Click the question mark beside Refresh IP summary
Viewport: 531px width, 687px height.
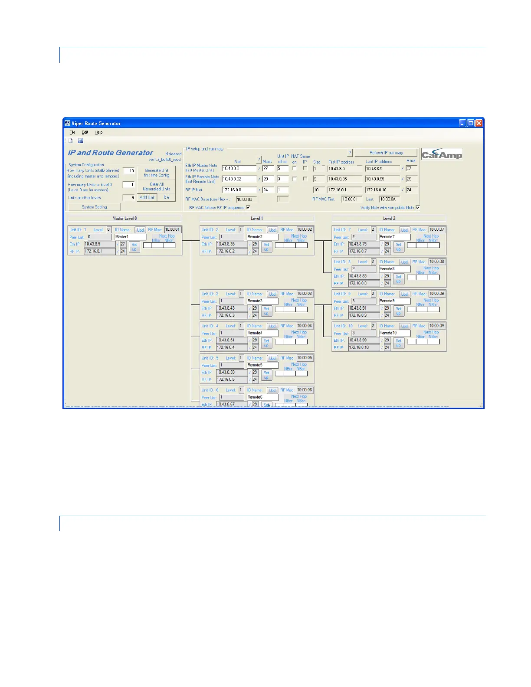pos(350,153)
